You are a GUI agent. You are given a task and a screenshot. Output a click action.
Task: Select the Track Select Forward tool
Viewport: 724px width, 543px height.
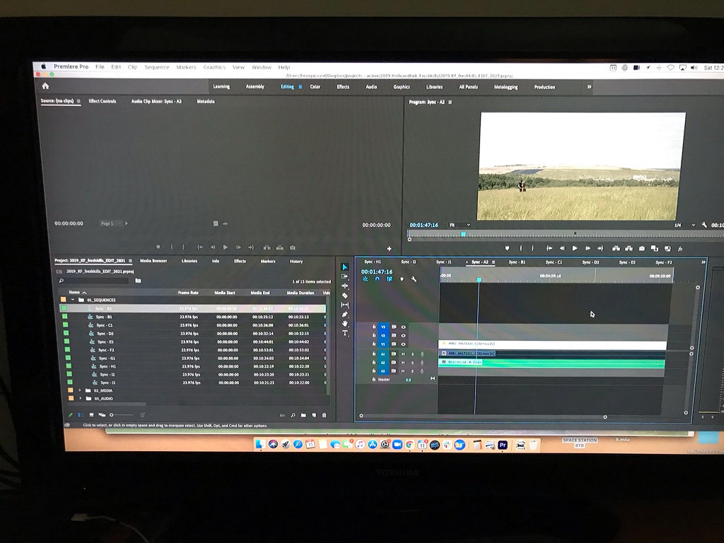344,276
